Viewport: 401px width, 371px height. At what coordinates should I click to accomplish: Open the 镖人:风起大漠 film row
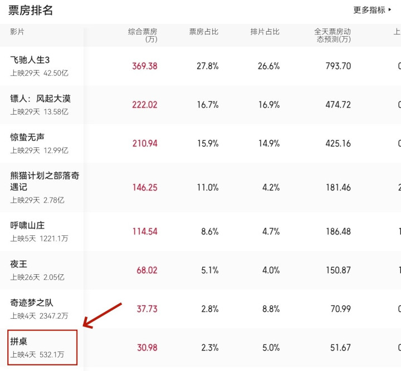pyautogui.click(x=200, y=105)
